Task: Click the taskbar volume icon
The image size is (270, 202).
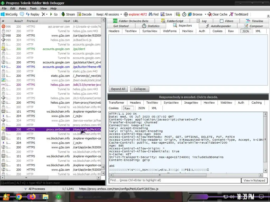Action: pyautogui.click(x=232, y=197)
